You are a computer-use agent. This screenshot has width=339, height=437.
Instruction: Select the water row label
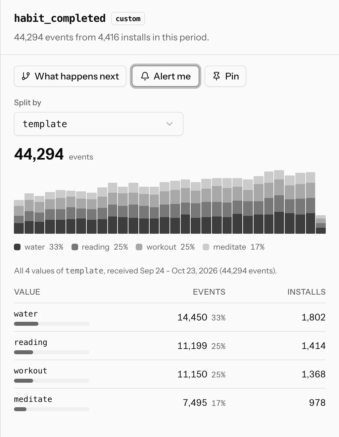(x=26, y=314)
